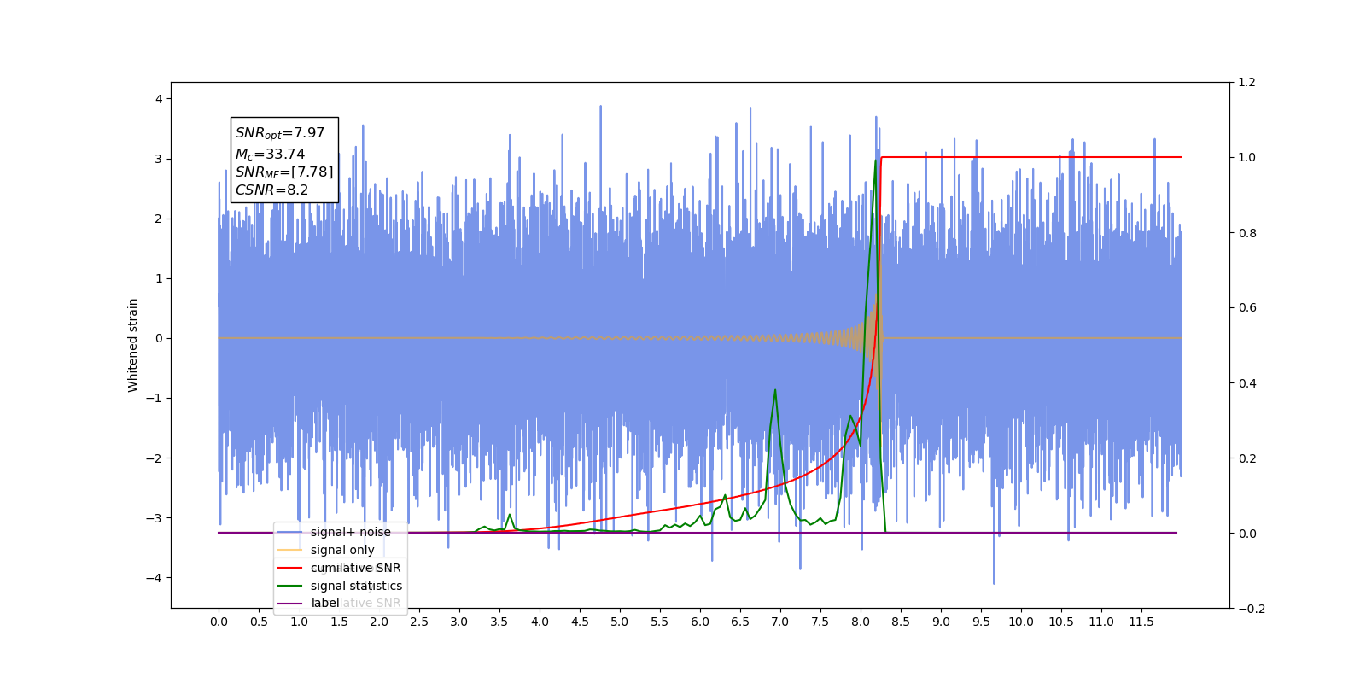Click the 'Whitened strain' y-axis label

pos(132,345)
